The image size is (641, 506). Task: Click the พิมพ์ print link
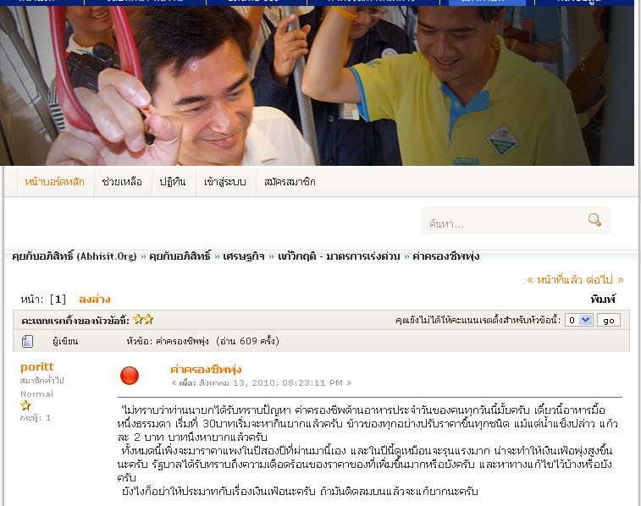coord(603,300)
